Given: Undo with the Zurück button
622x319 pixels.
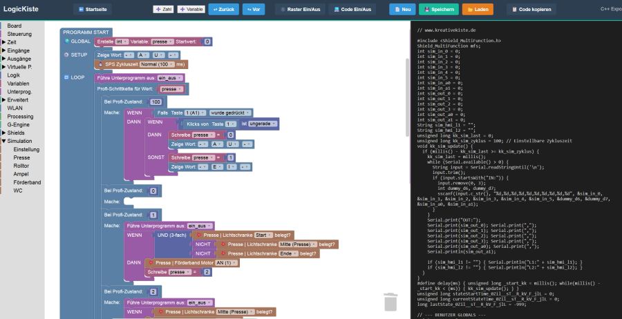Looking at the screenshot, I should (223, 9).
